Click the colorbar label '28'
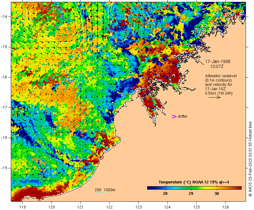The width and height of the screenshot is (254, 210). (165, 193)
